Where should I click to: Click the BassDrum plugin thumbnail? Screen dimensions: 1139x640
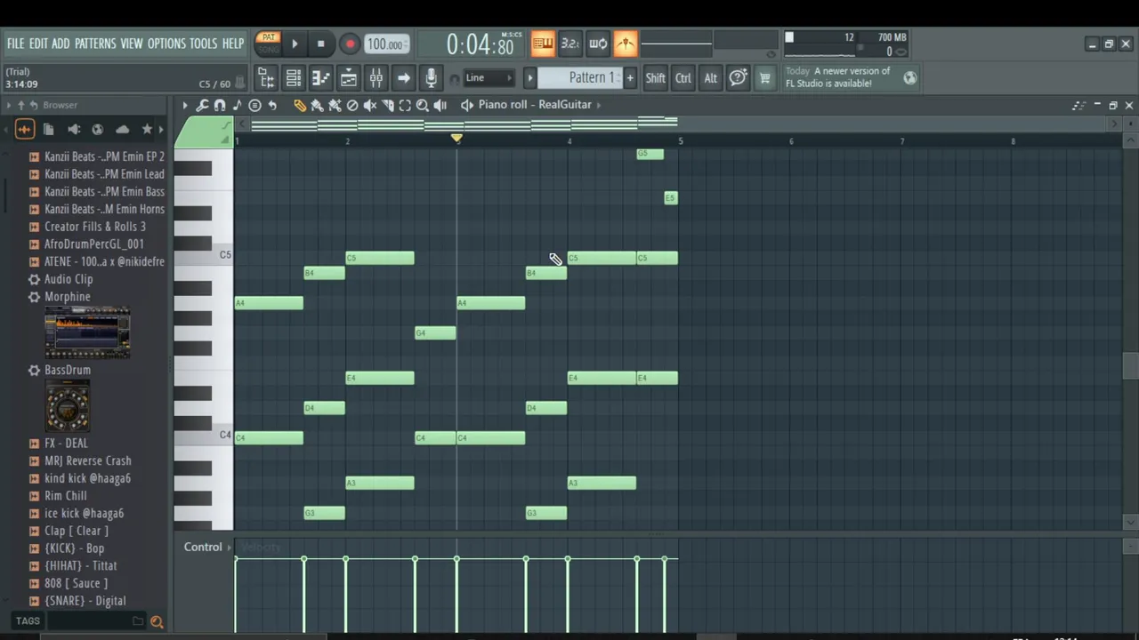click(x=68, y=405)
